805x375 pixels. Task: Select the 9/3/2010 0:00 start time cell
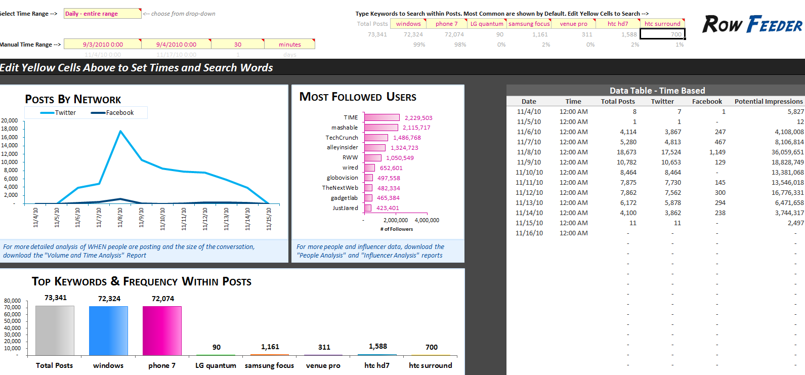pyautogui.click(x=103, y=45)
